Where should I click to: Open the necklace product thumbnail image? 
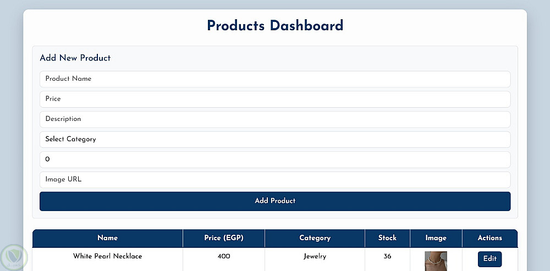pos(436,261)
